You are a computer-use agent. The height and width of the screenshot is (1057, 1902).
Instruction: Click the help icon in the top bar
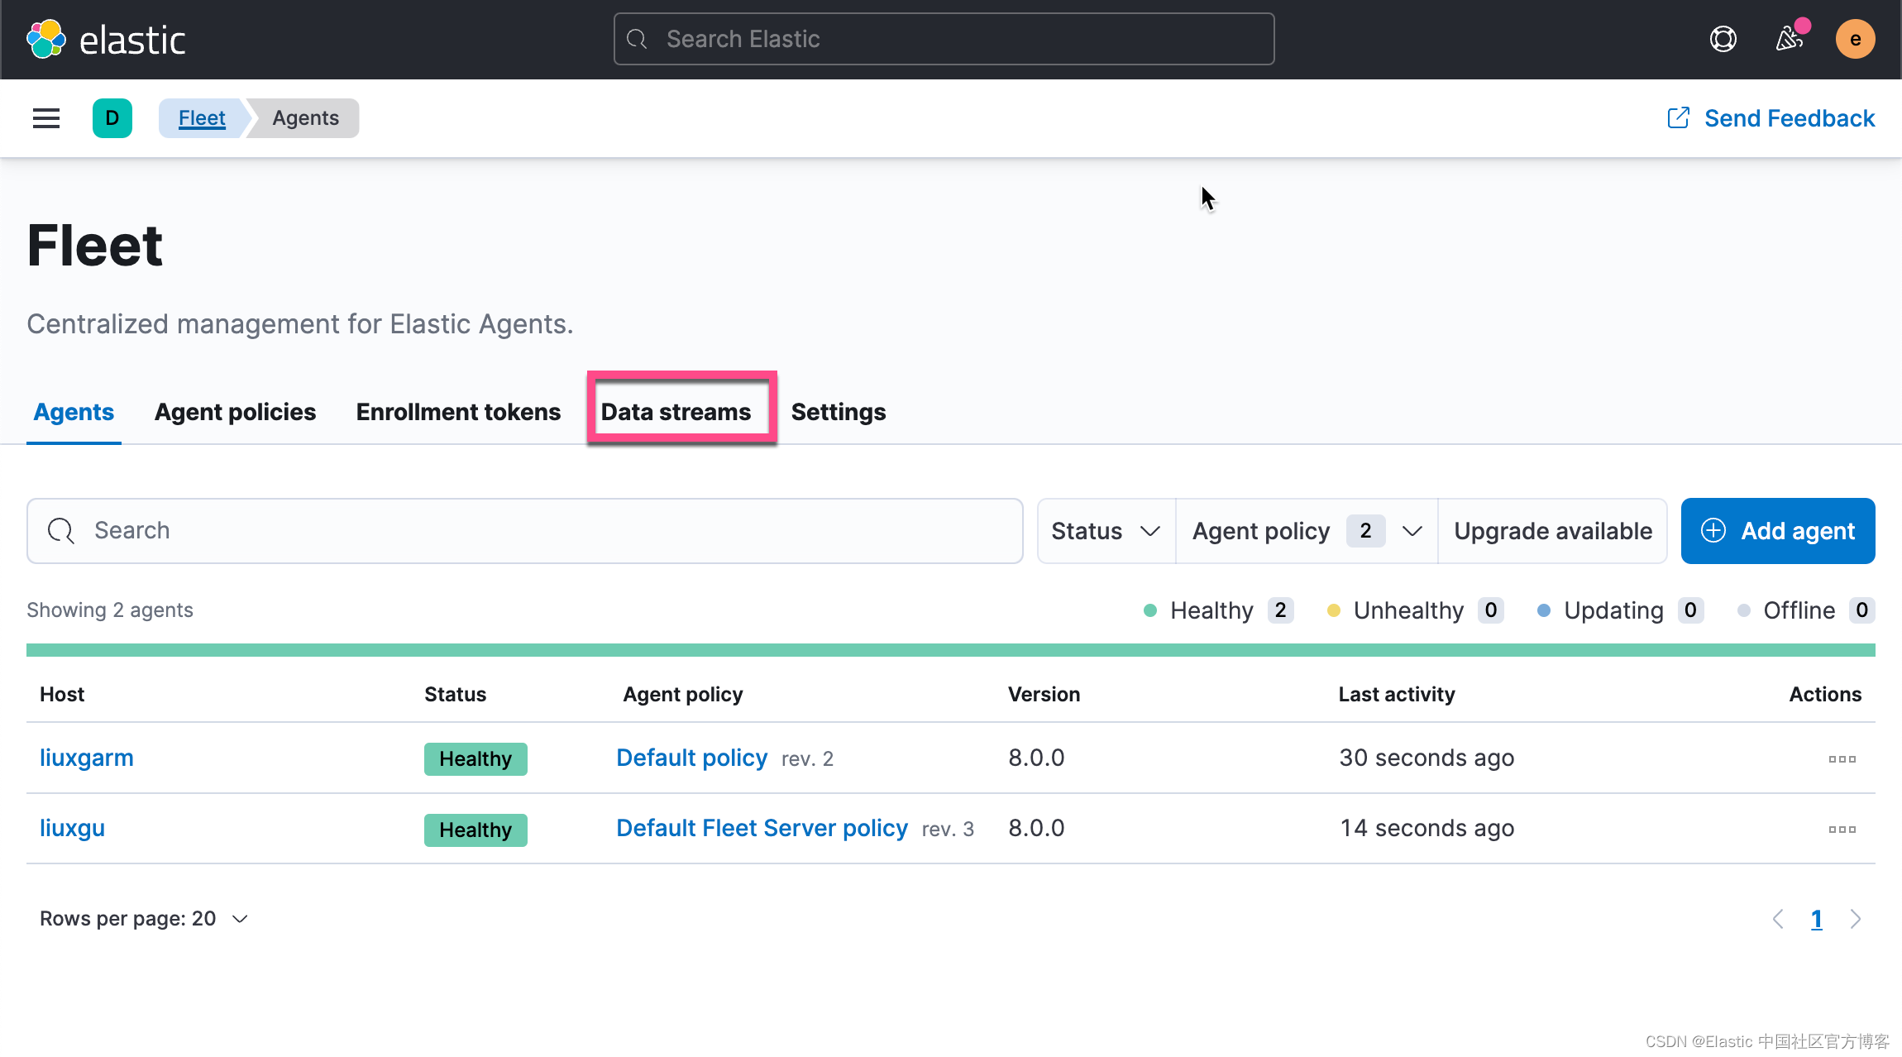[1722, 39]
